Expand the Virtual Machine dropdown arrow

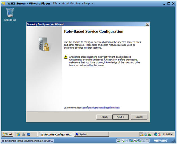[82, 3]
